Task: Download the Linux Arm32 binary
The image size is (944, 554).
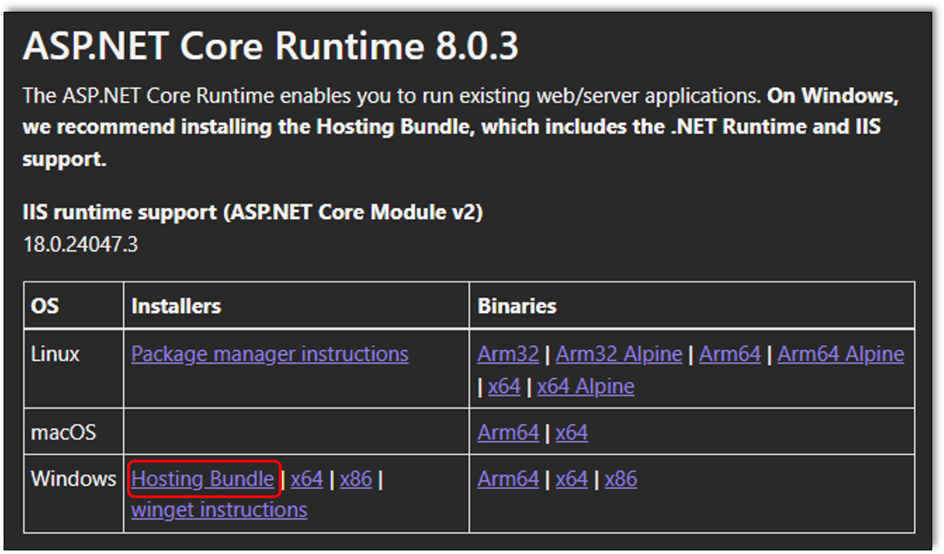Action: click(508, 354)
